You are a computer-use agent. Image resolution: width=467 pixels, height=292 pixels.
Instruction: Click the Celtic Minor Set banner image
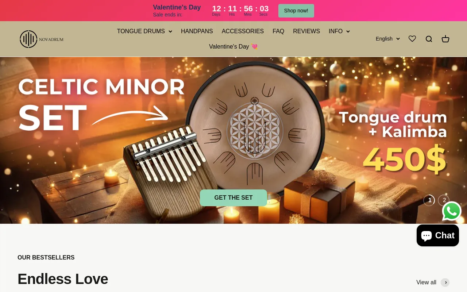233,140
